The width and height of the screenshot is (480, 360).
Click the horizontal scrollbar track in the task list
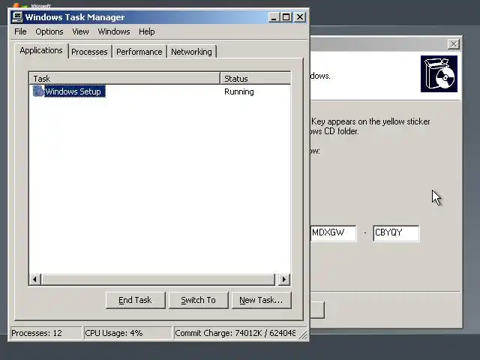click(x=158, y=279)
